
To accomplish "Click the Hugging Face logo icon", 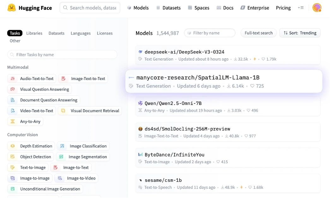I will [12, 8].
